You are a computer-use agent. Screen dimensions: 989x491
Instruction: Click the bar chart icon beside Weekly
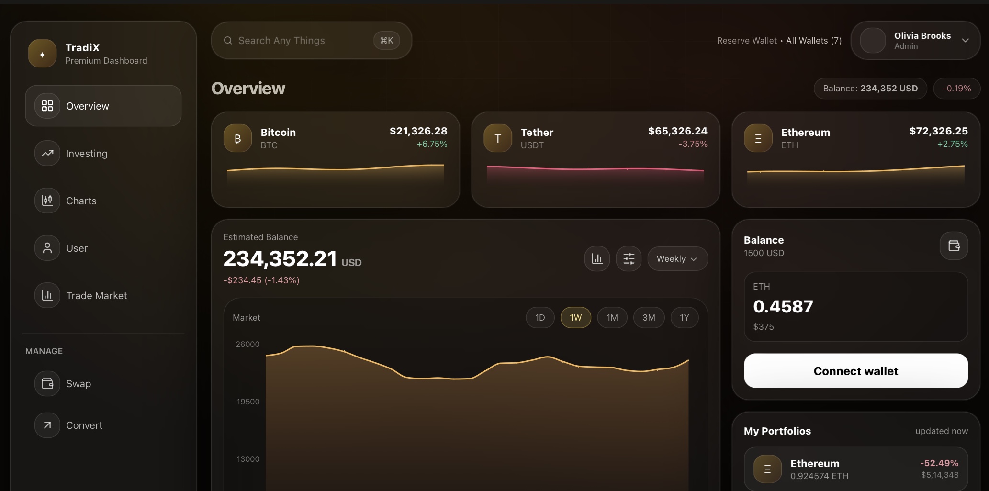click(x=597, y=259)
